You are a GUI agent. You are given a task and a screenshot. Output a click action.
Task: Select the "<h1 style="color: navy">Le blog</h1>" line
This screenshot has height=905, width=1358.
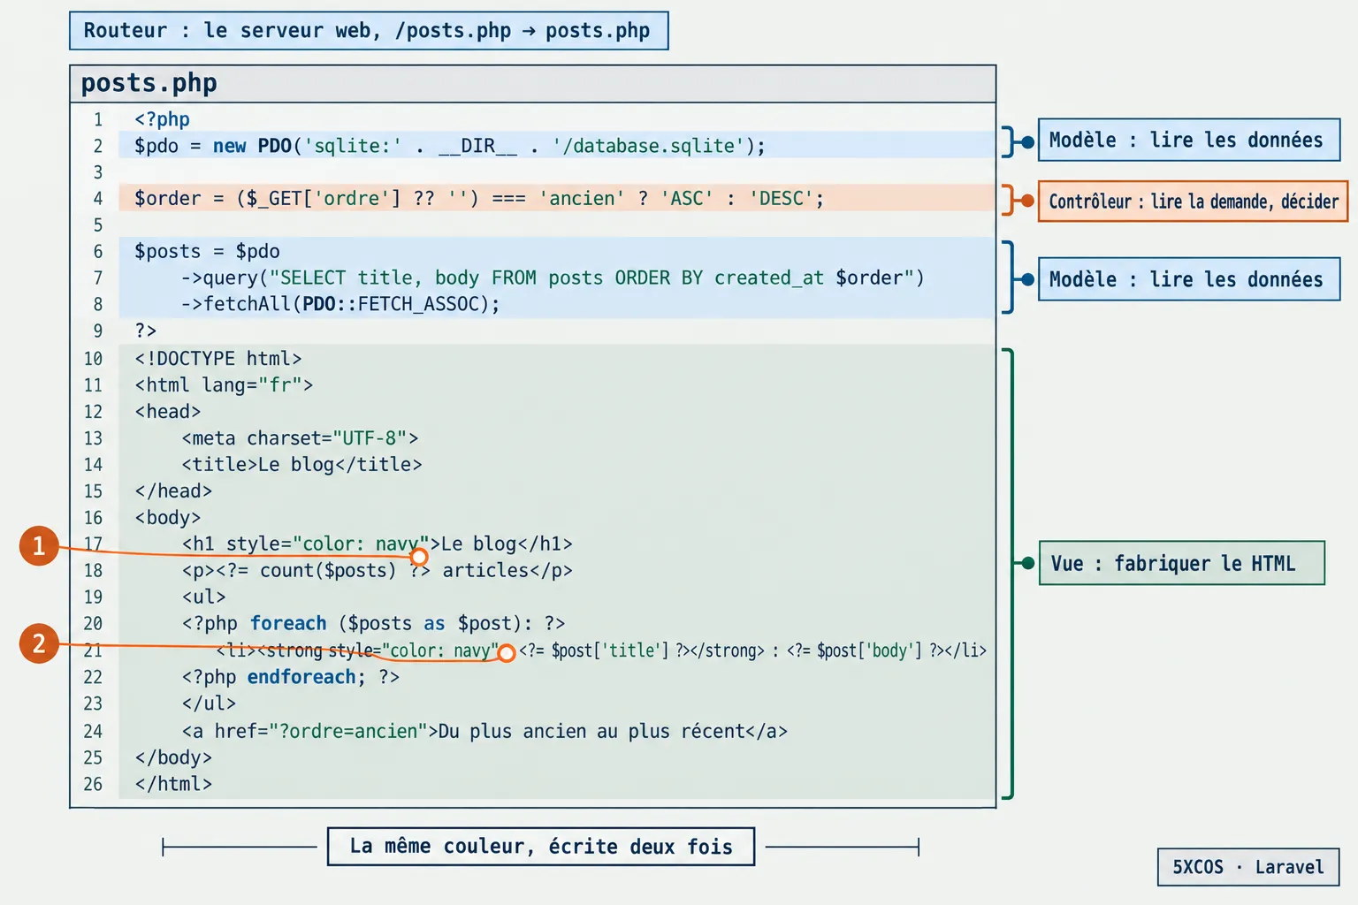pos(377,544)
